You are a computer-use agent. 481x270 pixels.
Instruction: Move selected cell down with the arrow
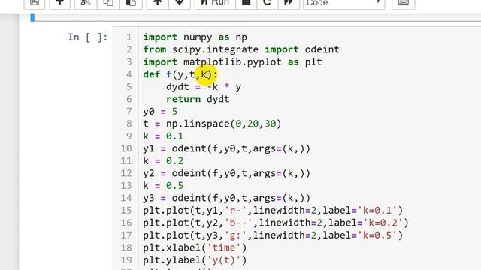[180, 3]
